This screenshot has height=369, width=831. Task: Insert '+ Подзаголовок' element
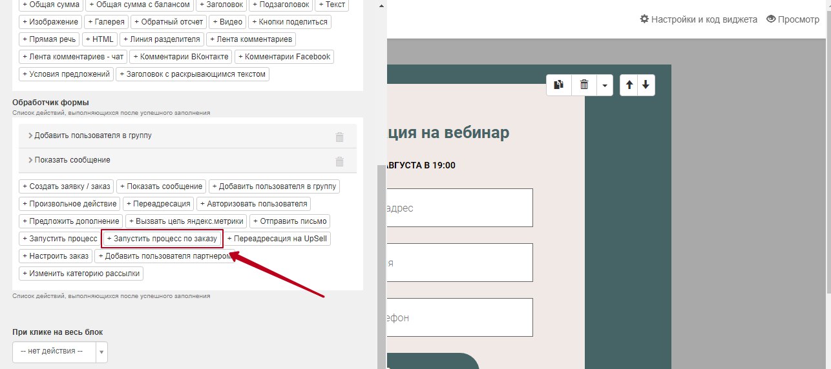(282, 5)
